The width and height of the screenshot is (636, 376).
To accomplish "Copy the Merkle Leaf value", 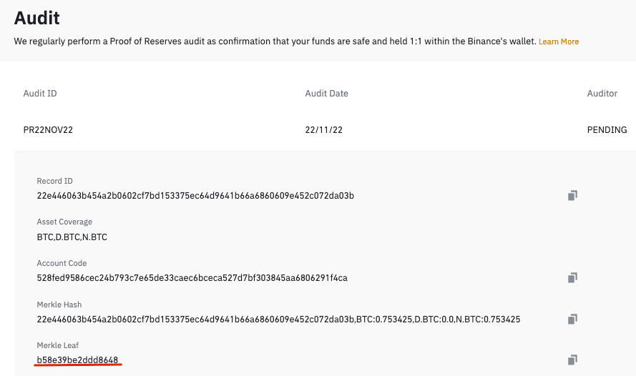I will (572, 360).
